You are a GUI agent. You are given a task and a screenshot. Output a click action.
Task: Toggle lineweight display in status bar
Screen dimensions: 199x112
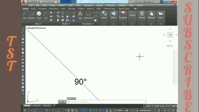click(69, 110)
